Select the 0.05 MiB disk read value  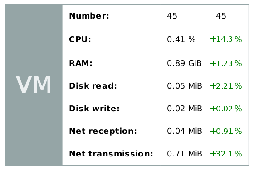coord(185,86)
